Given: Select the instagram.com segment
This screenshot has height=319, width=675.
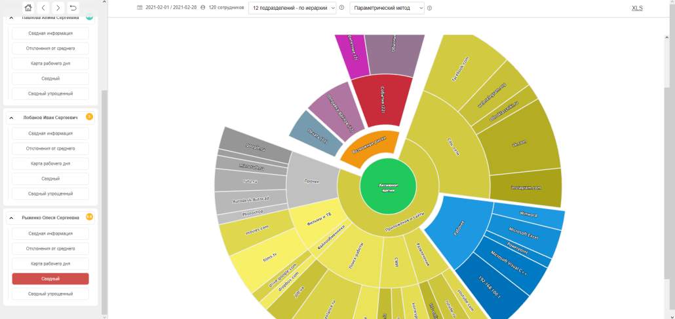Looking at the screenshot, I should click(x=526, y=188).
